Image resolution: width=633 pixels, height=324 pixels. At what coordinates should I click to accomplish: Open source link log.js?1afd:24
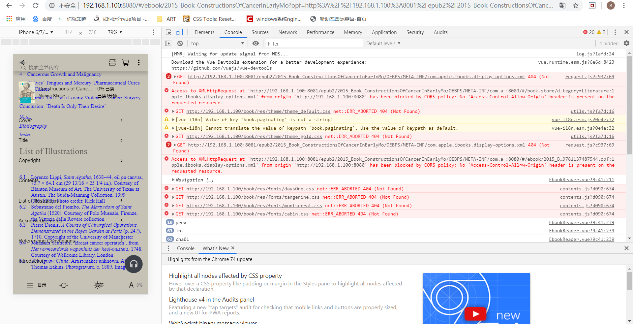tap(595, 54)
